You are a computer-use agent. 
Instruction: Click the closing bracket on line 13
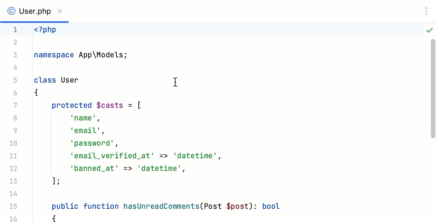click(x=54, y=181)
